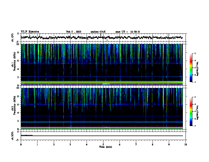209x162 pixels.
Task: Click the ch.1(V) axis label
Action: [x=13, y=38]
